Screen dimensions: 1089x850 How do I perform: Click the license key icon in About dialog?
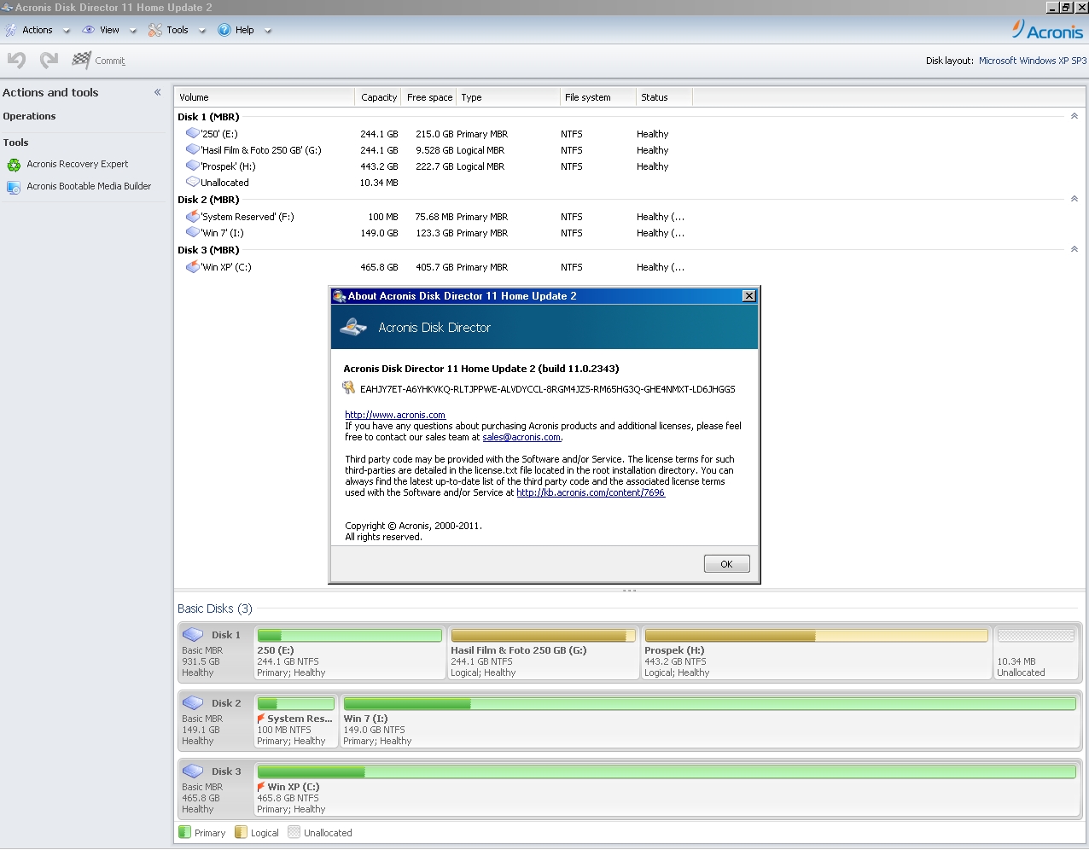tap(349, 388)
